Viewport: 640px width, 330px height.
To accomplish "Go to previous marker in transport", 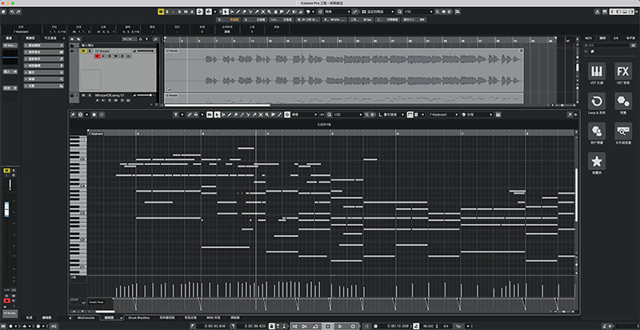I will [x=293, y=326].
